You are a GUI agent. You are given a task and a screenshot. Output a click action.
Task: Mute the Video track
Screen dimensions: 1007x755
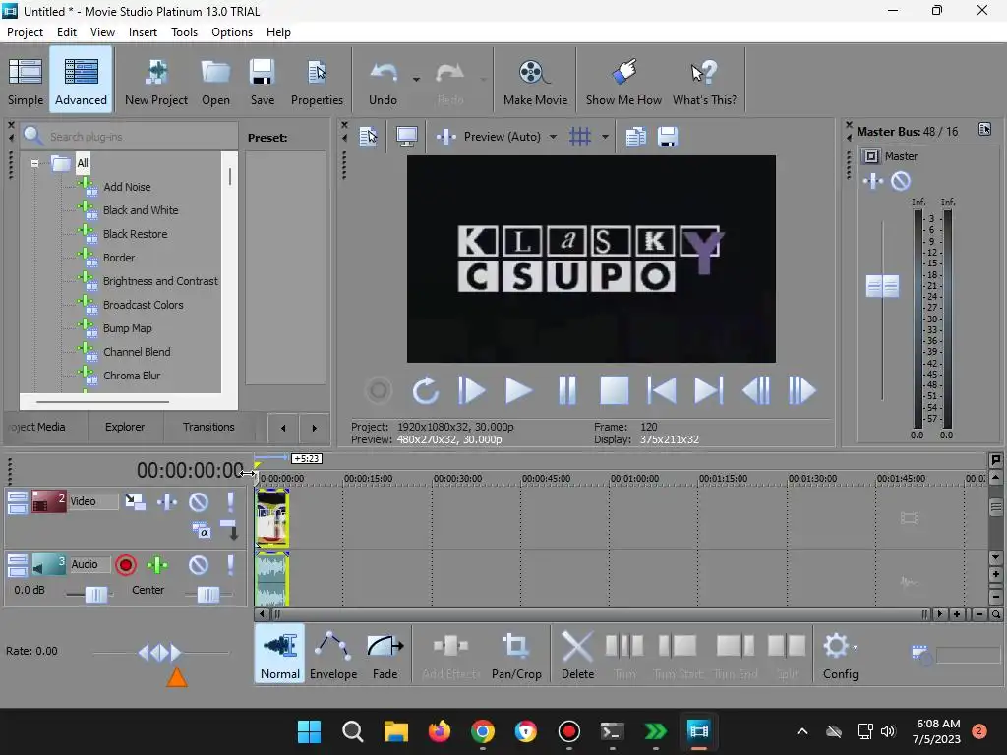[199, 502]
